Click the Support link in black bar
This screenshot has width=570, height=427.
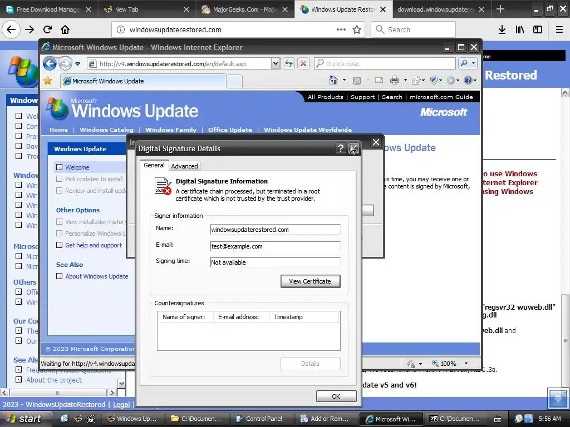(362, 97)
